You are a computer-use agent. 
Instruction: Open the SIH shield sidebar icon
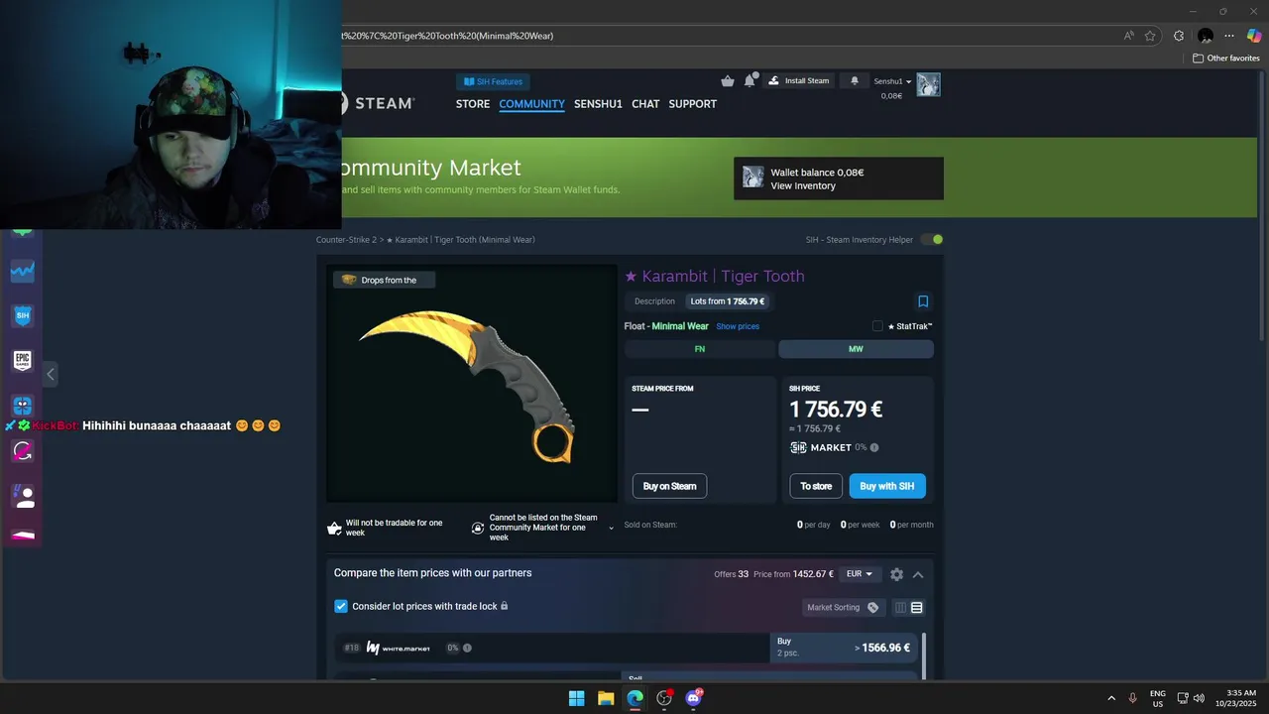point(22,315)
